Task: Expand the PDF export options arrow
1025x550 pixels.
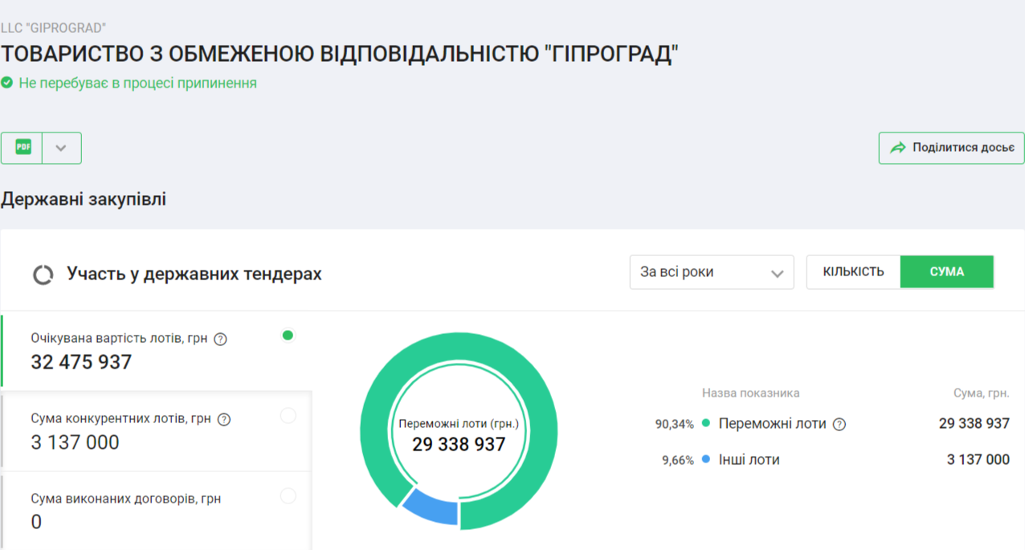Action: click(61, 149)
